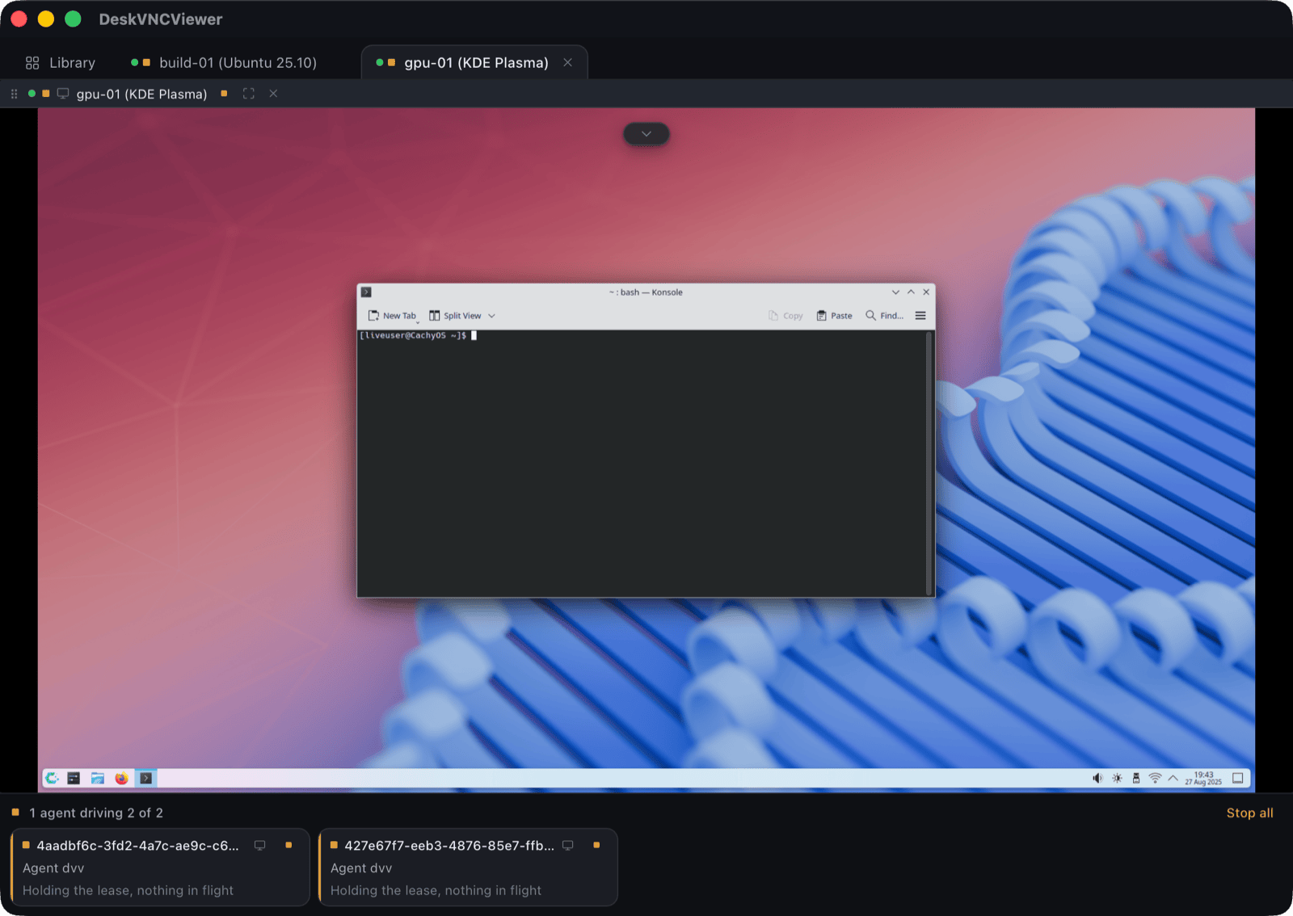Click the Stop all link
Image resolution: width=1293 pixels, height=916 pixels.
[x=1249, y=813]
